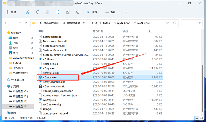Open 本地磁盘 (C:) drive
The image size is (206, 122).
click(20, 91)
